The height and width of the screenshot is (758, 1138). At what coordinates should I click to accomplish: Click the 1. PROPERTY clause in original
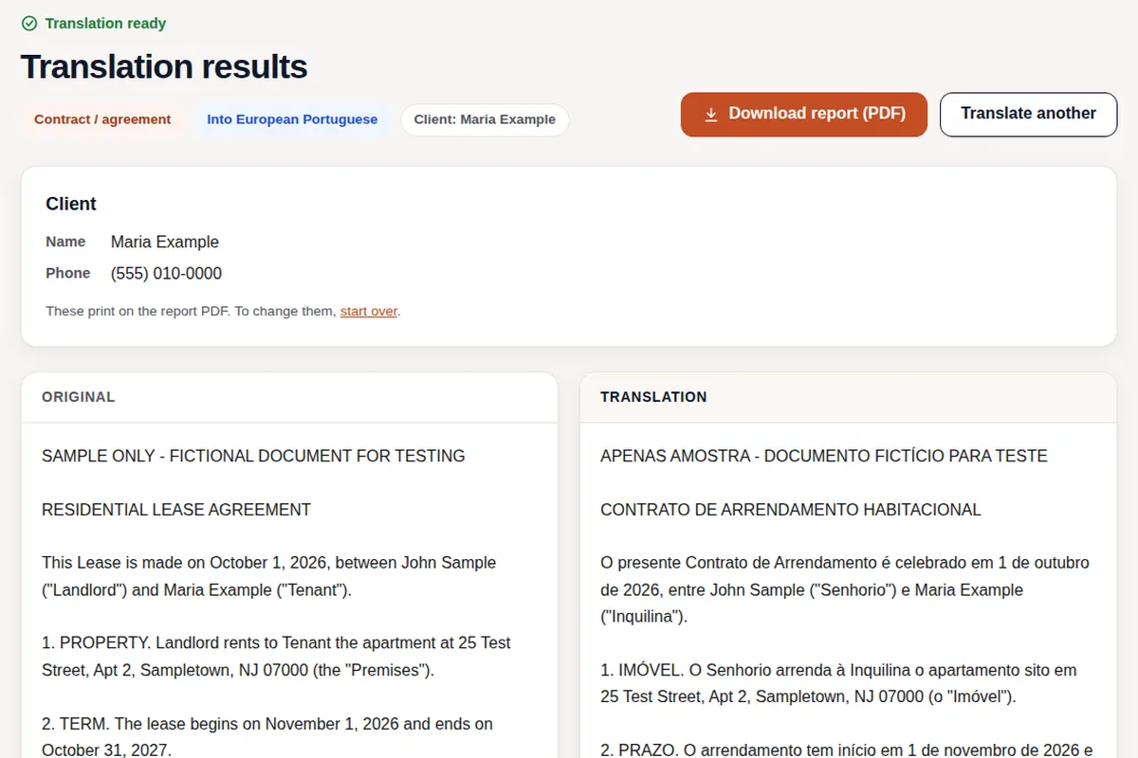tap(276, 657)
